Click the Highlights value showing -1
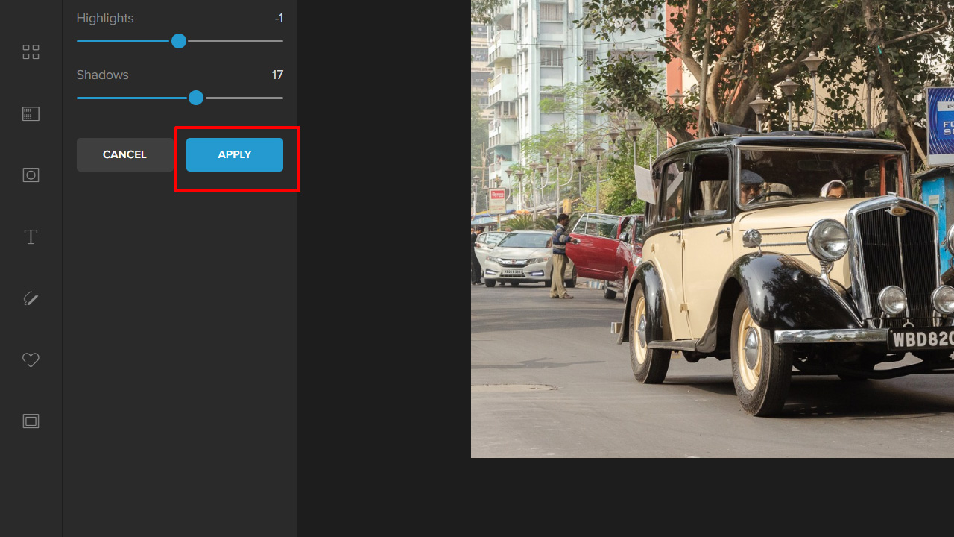This screenshot has width=954, height=537. (x=278, y=18)
